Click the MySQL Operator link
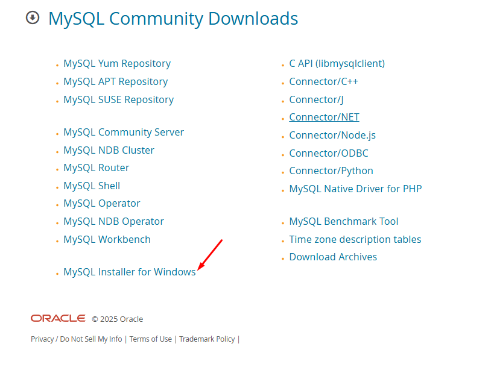 (102, 204)
